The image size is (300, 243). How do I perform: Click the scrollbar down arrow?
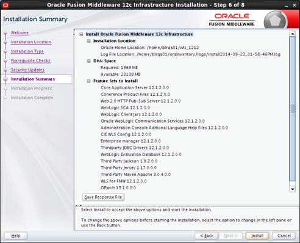click(x=293, y=189)
